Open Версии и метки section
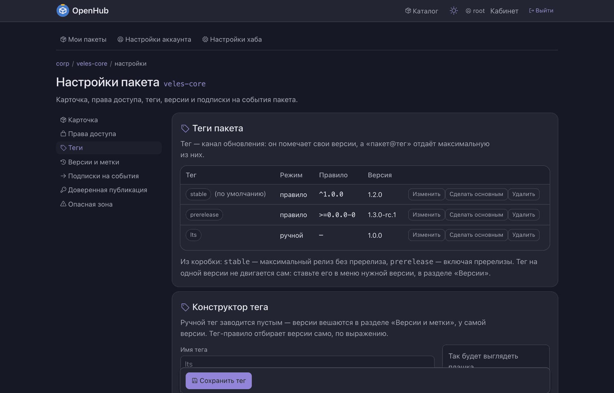This screenshot has width=614, height=393. [x=109, y=162]
